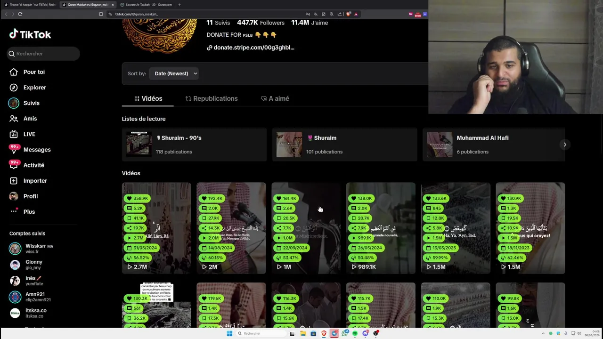Switch to Trouve 'al haqqah' TikTok tab
This screenshot has width=603, height=339.
click(30, 5)
